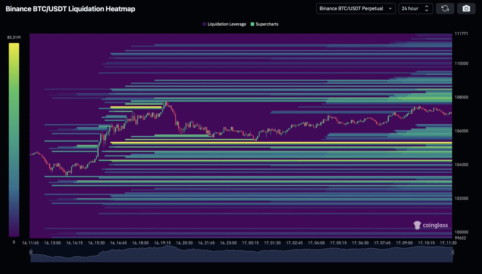Screen dimensions: 482x274
Task: Click the camera screenshot icon button
Action: tap(466, 8)
